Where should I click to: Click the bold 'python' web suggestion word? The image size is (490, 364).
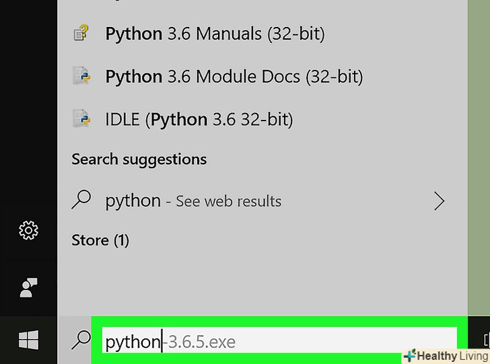[x=133, y=201]
